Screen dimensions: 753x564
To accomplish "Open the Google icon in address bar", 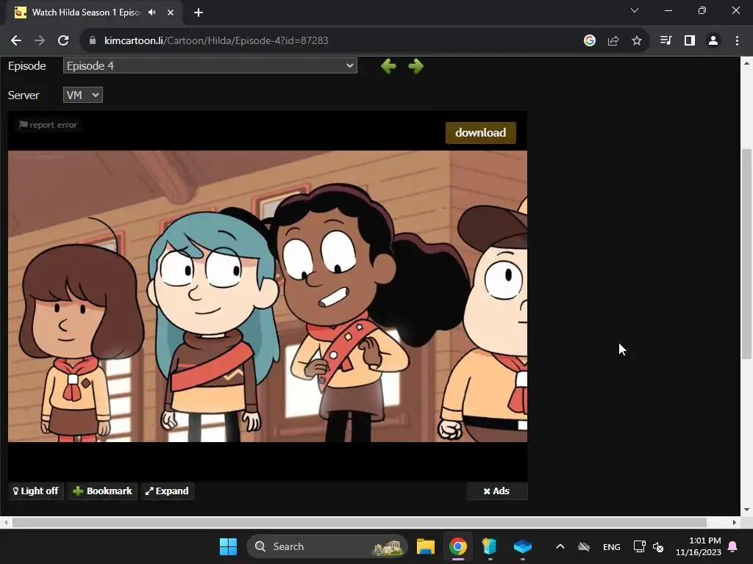I will (590, 41).
